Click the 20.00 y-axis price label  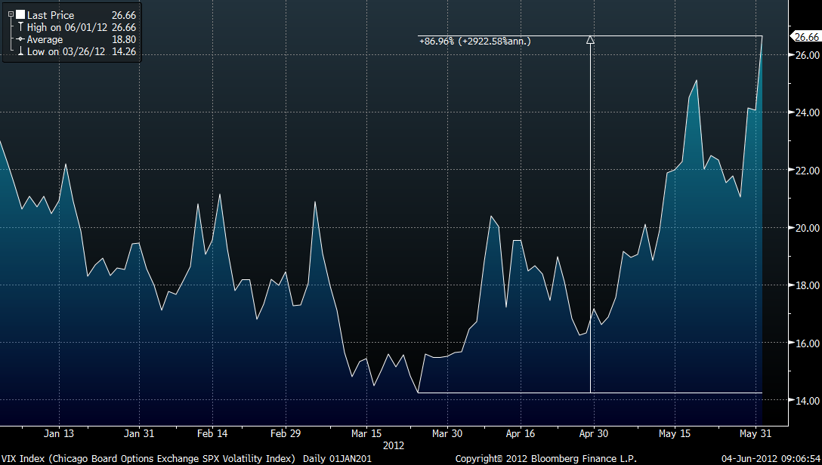click(805, 228)
